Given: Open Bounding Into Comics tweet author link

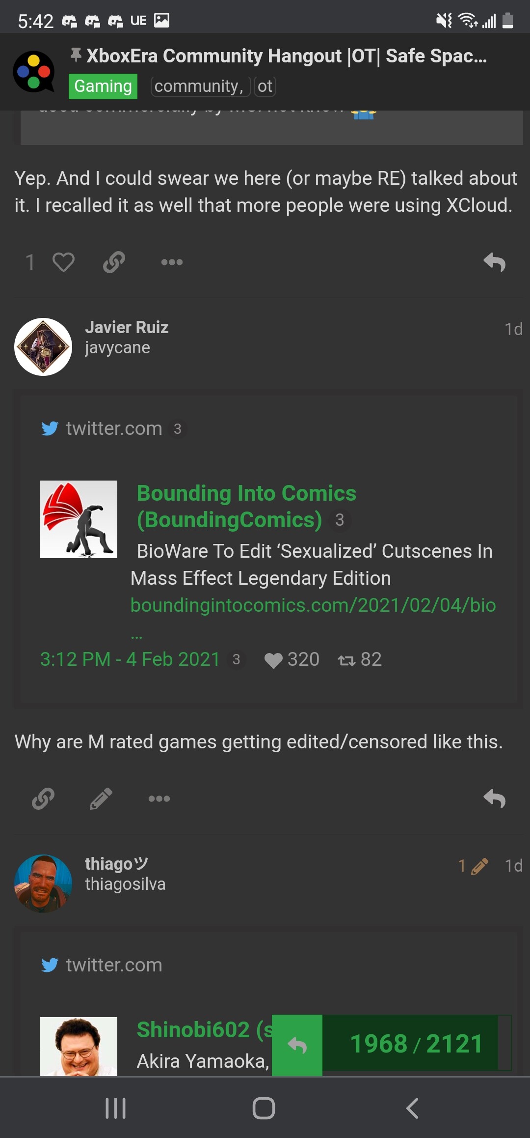Looking at the screenshot, I should (x=246, y=506).
